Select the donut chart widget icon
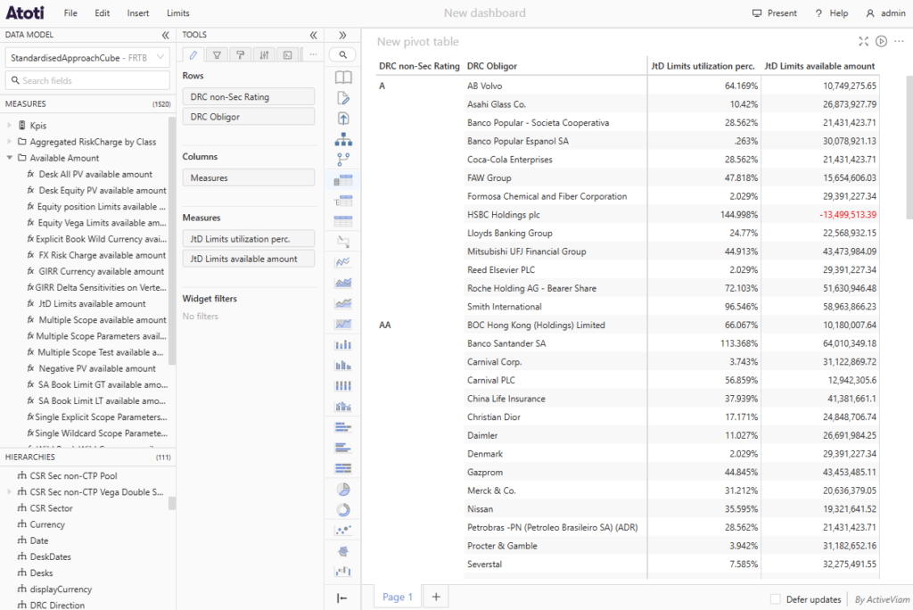Image resolution: width=913 pixels, height=610 pixels. click(343, 510)
